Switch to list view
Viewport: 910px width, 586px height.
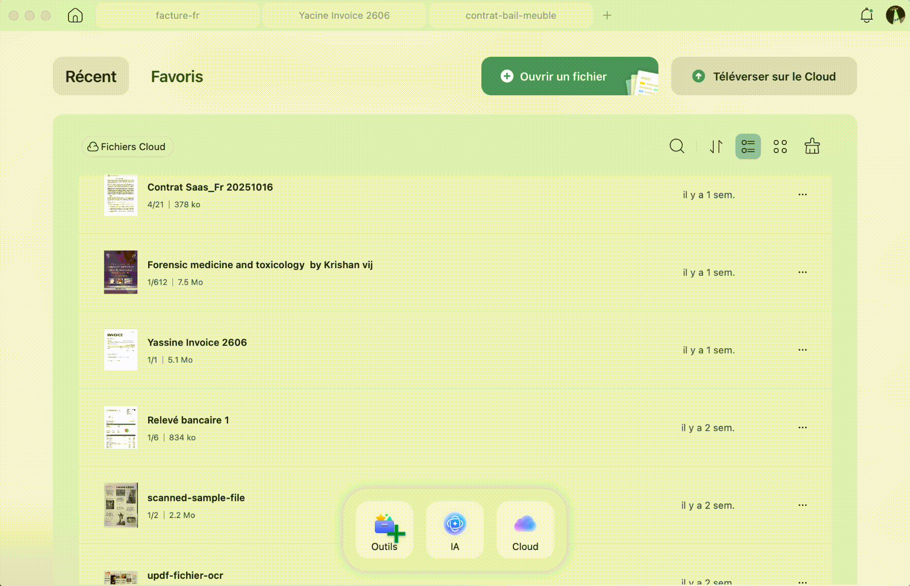(x=748, y=146)
